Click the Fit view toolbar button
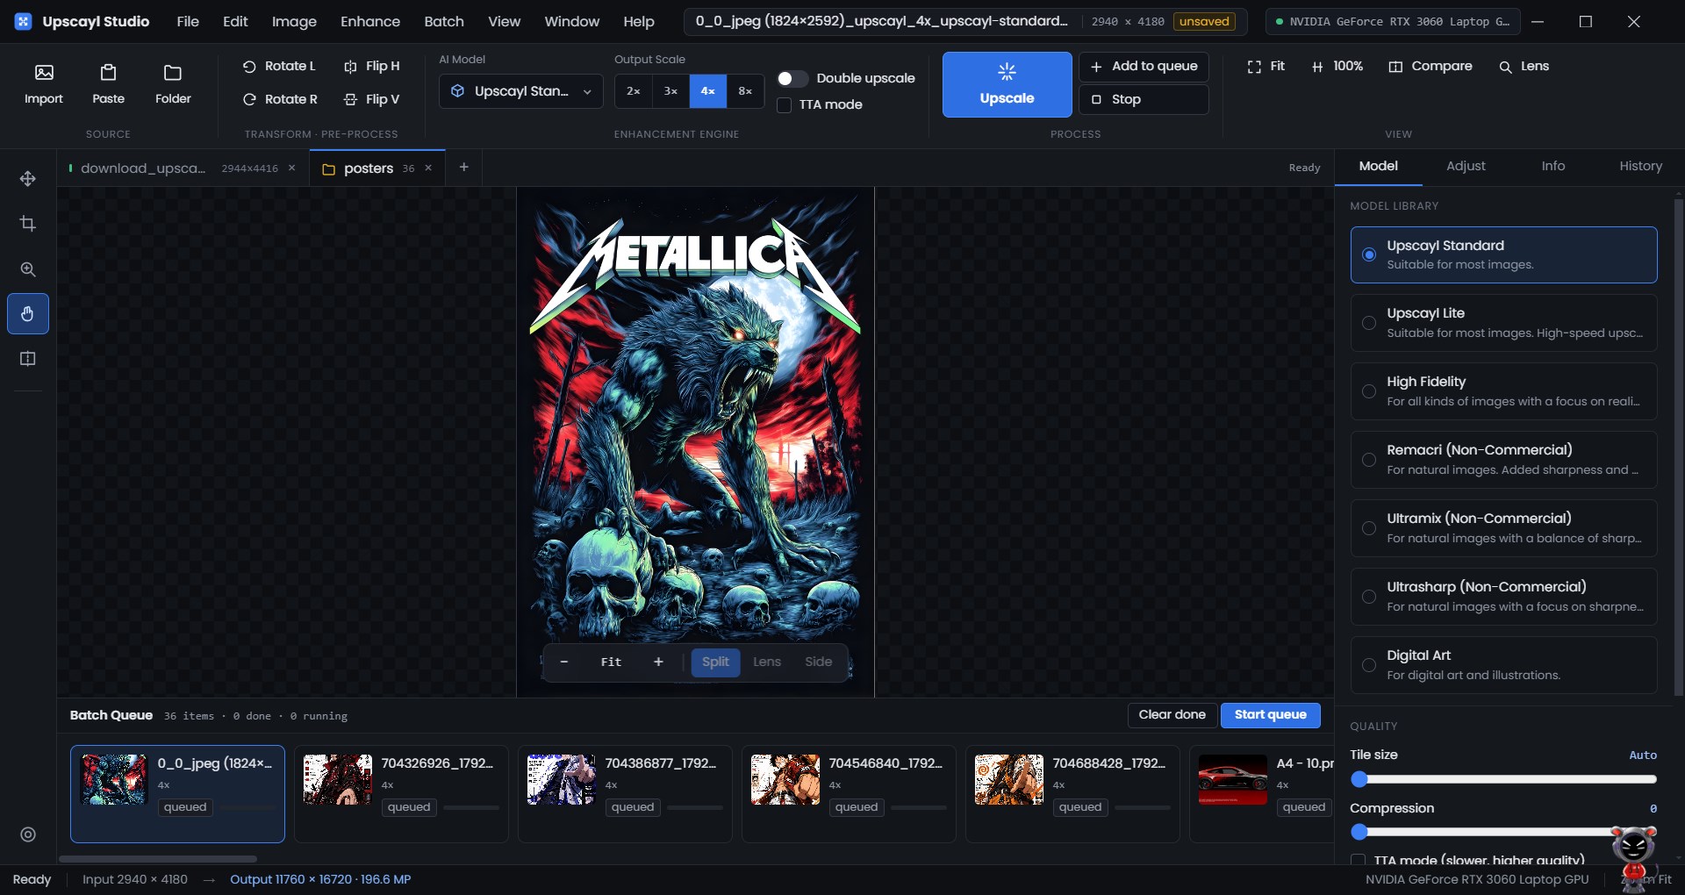The image size is (1685, 895). (1266, 66)
